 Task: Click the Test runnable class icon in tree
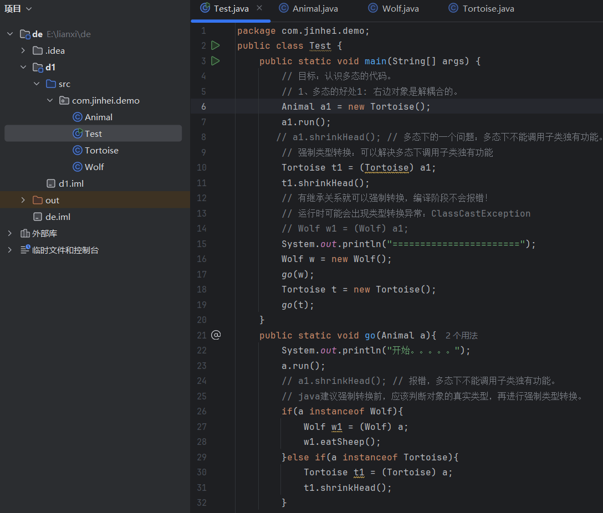(78, 134)
